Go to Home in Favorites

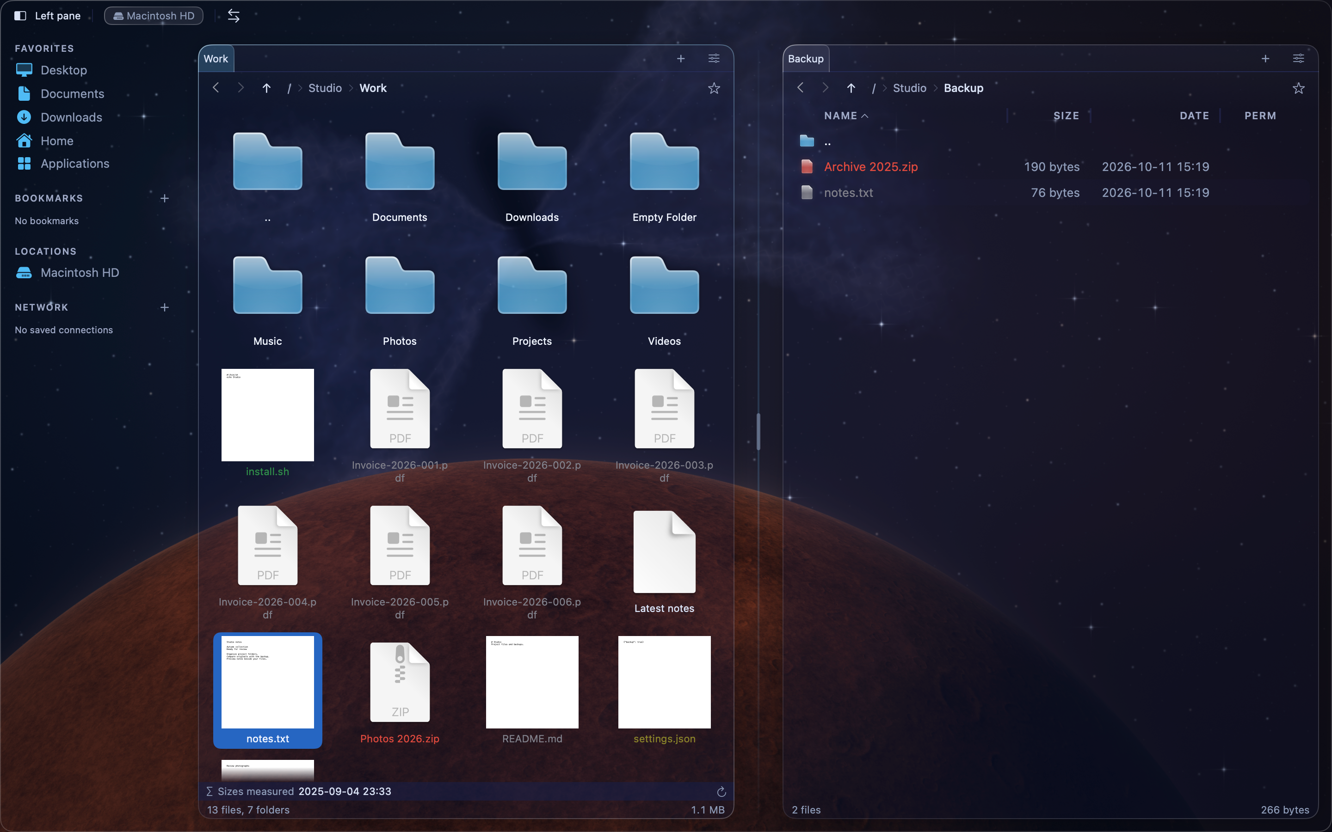pos(44,141)
